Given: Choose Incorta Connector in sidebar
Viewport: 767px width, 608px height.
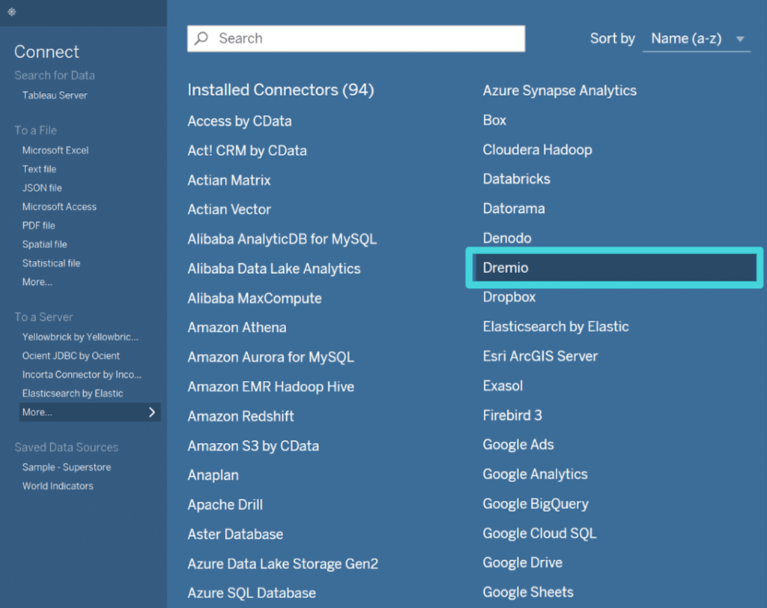Looking at the screenshot, I should (x=82, y=375).
